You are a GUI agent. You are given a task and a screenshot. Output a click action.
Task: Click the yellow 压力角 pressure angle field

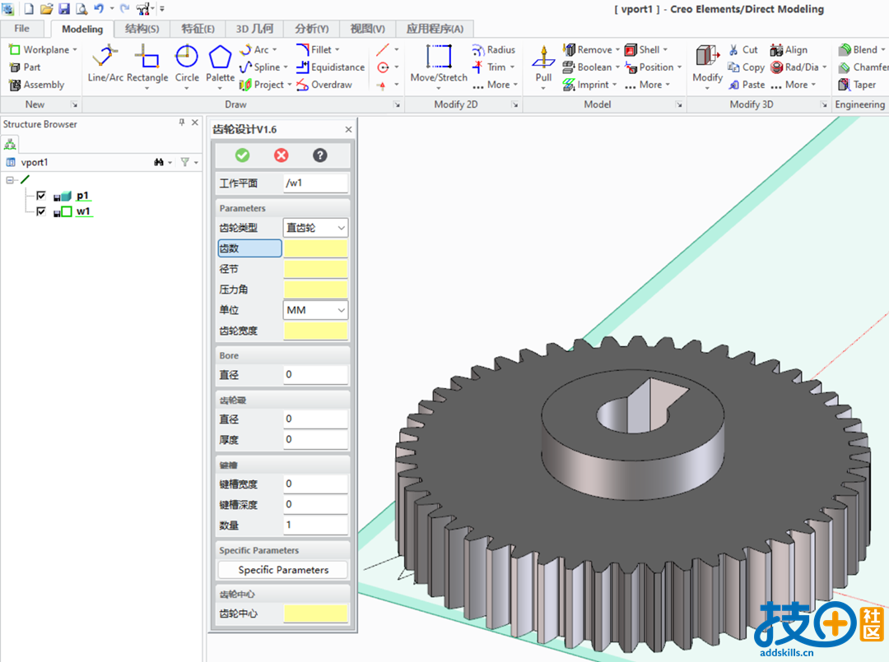click(315, 289)
